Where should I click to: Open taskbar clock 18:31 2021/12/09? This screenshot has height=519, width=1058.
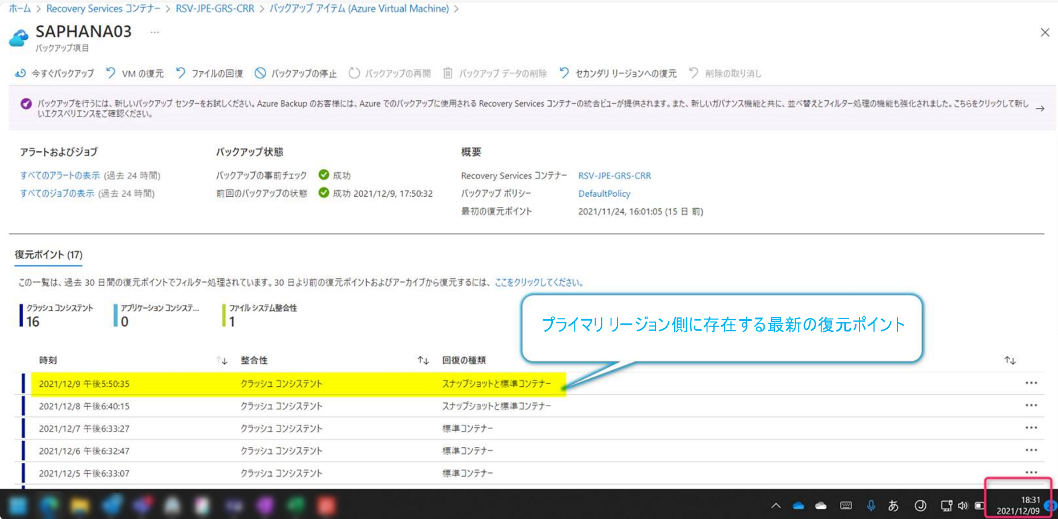(1018, 506)
